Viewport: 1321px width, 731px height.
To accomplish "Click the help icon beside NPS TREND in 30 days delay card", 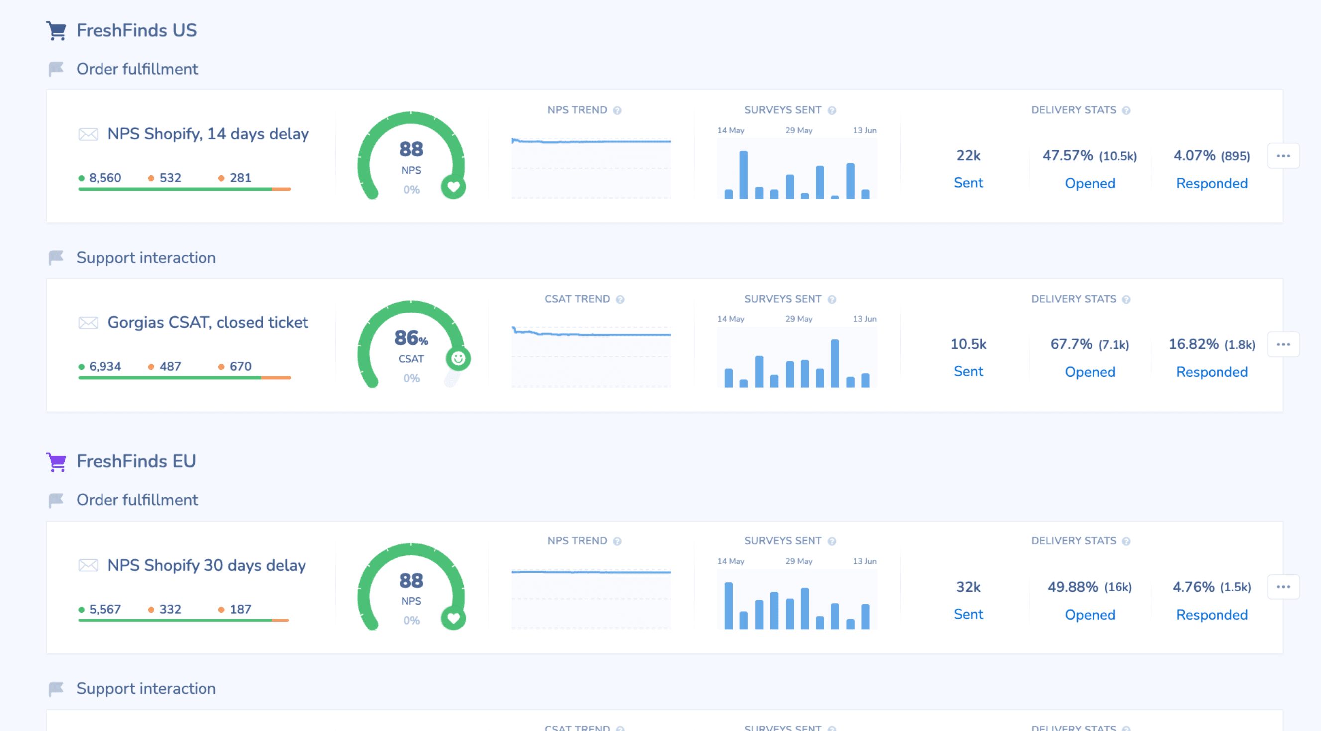I will (617, 541).
